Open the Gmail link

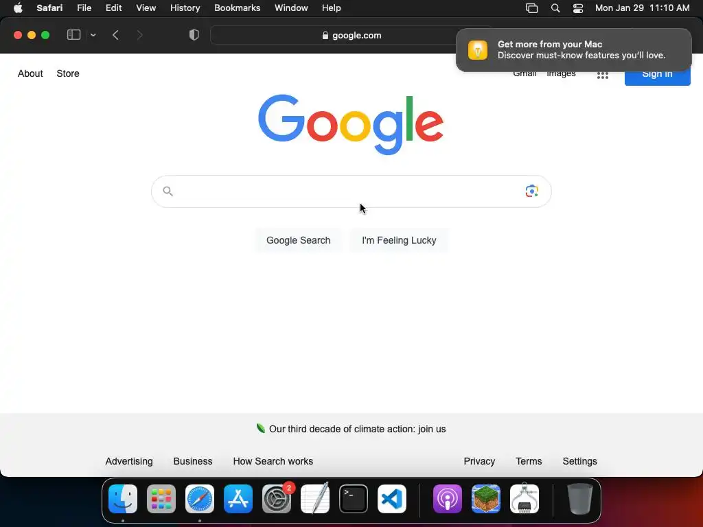click(525, 73)
